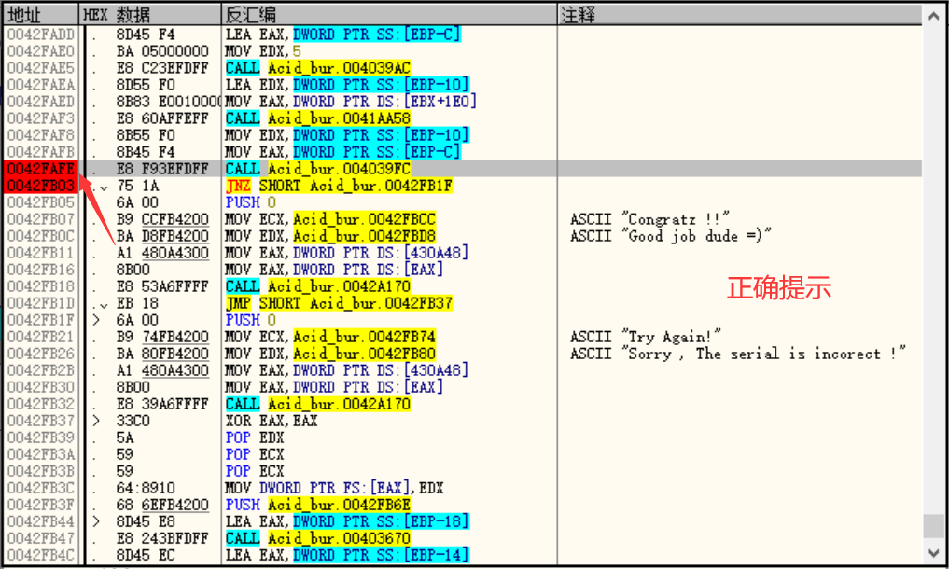Click hex bytes 'BA D8FB4200'
Image resolution: width=949 pixels, height=569 pixels.
pyautogui.click(x=162, y=236)
